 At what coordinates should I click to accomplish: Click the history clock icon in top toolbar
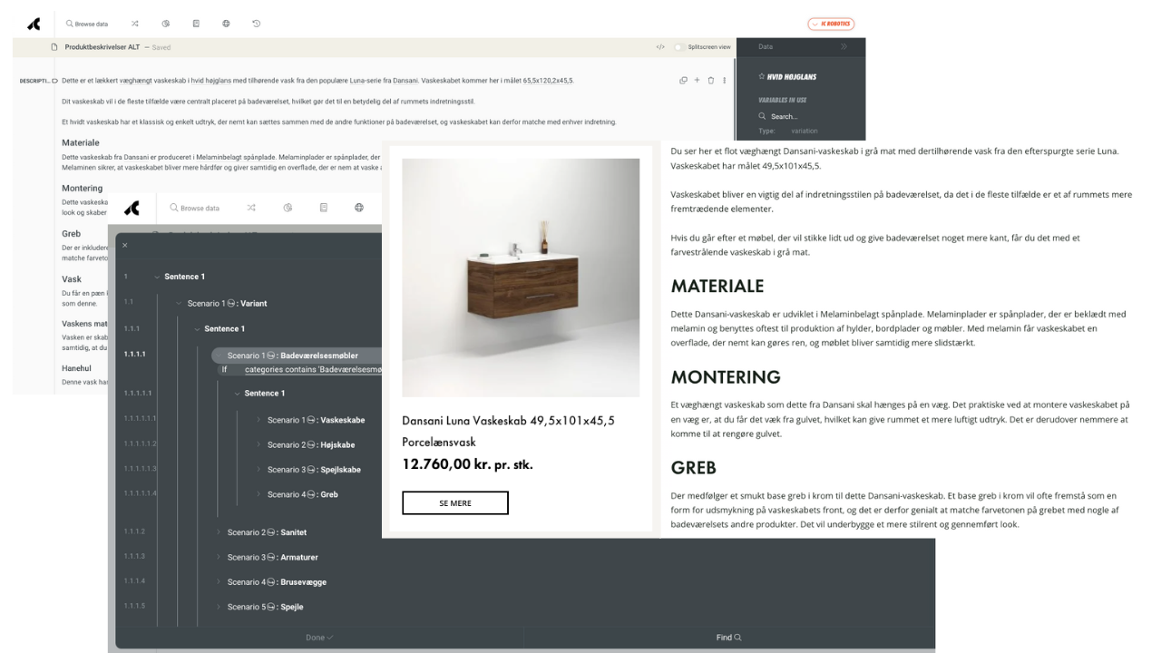click(257, 24)
